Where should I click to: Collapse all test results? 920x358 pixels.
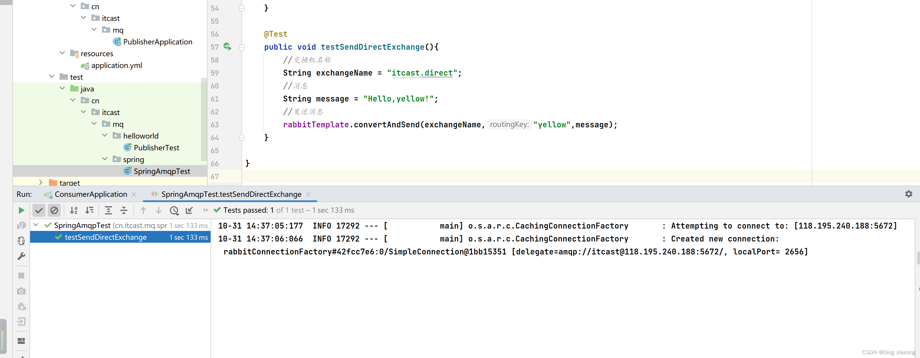[x=124, y=210]
